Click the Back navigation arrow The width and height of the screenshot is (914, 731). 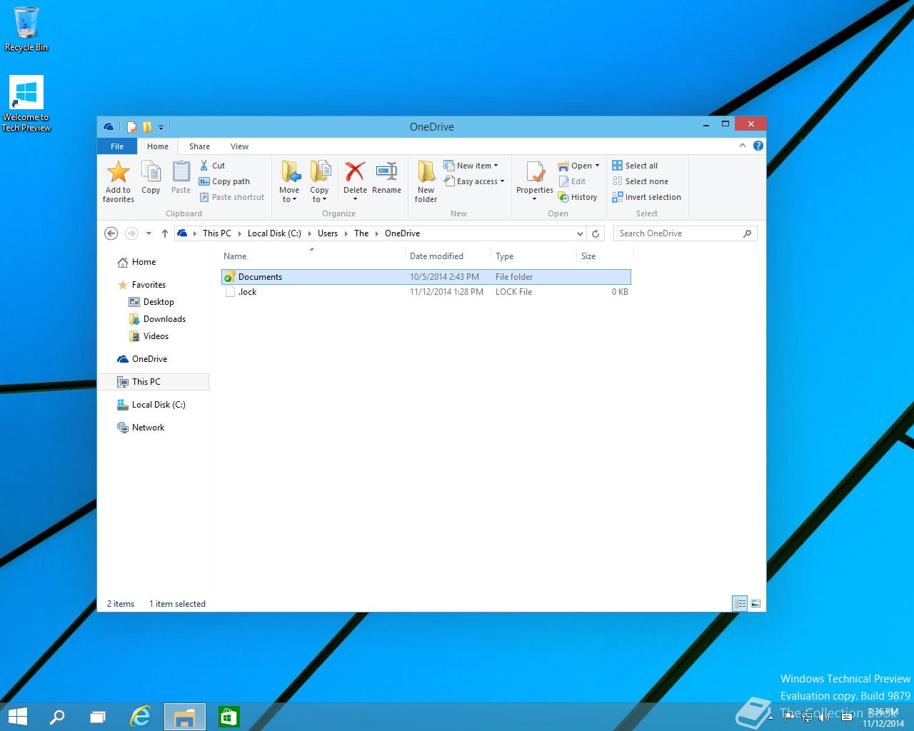point(111,233)
